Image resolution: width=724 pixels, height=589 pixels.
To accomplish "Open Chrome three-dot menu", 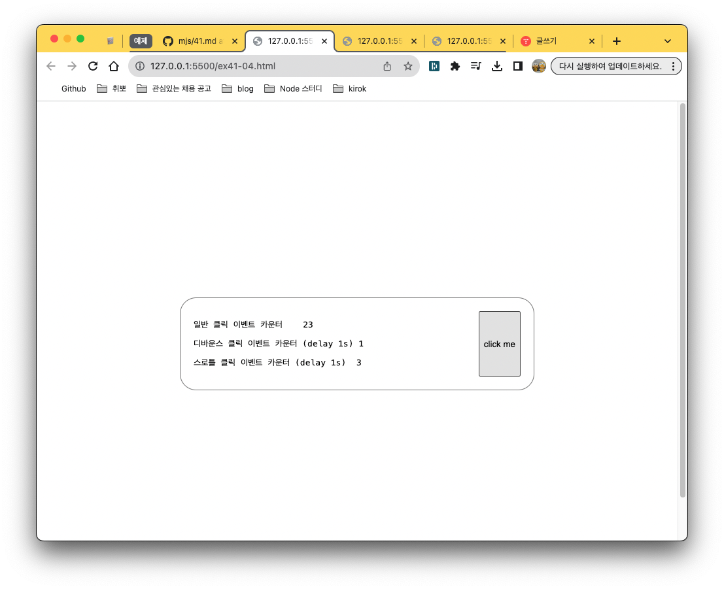I will (673, 66).
